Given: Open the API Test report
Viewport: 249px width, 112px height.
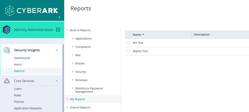Looking at the screenshot, I should click(138, 43).
